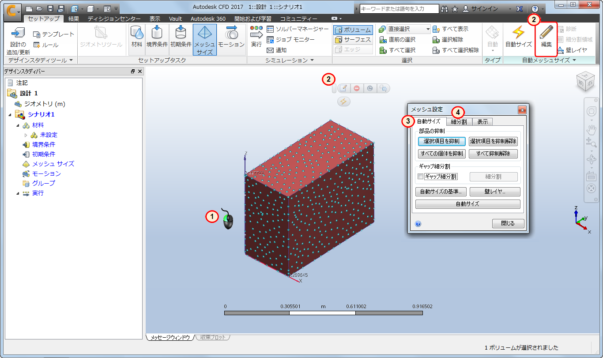The image size is (603, 358).
Task: Click the 編集 pencil icon in the ribbon
Action: tap(546, 37)
